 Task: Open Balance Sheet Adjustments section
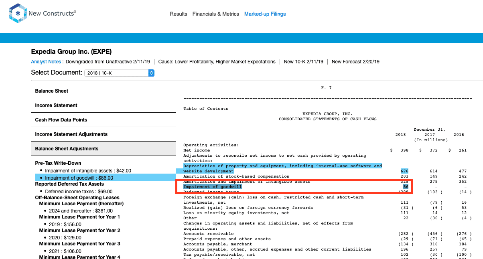(x=103, y=149)
